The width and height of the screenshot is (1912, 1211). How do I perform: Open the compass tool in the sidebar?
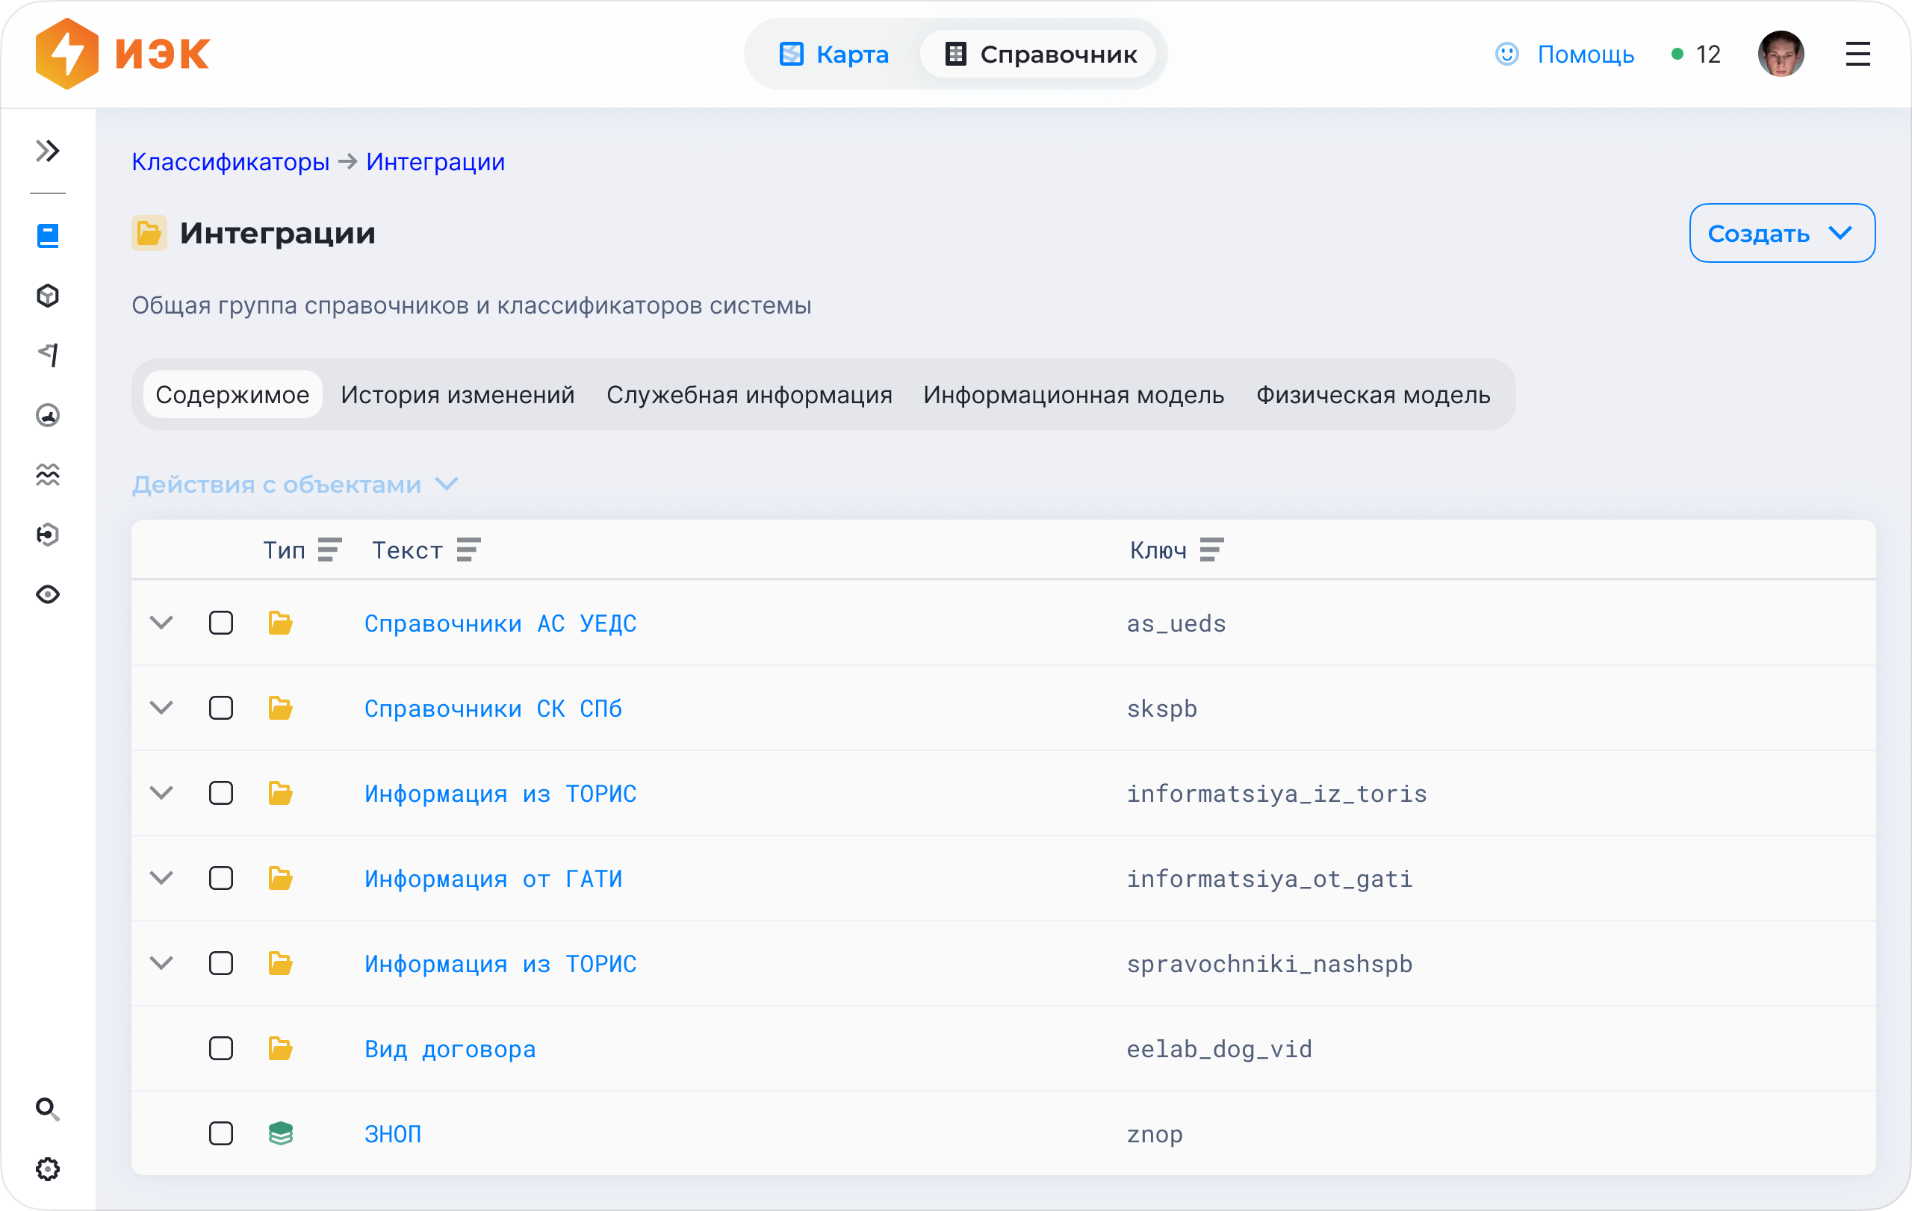[x=48, y=414]
